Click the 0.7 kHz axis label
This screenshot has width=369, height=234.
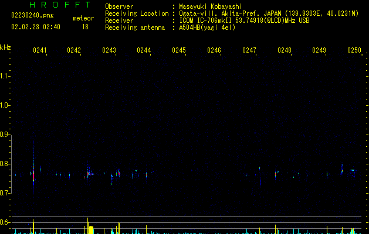(x=5, y=193)
